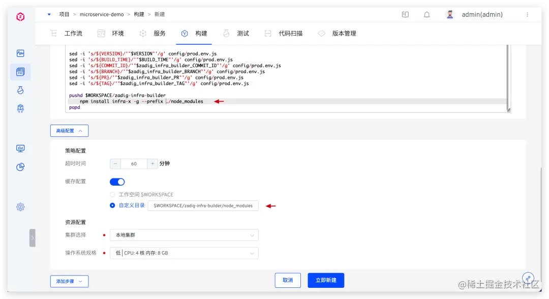The image size is (549, 299).
Task: Click the 取消 cancel button
Action: point(288,280)
